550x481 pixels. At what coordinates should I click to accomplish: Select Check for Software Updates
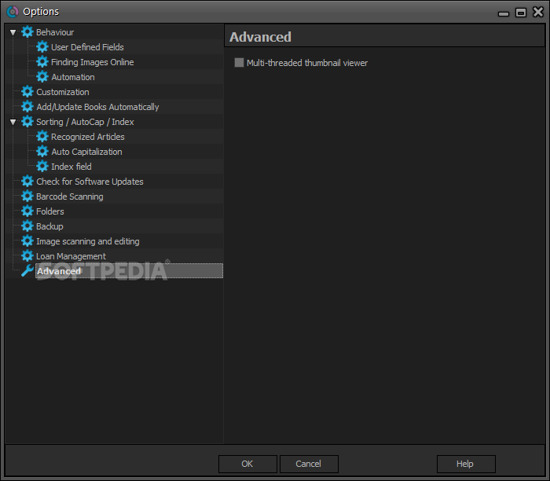(x=90, y=182)
